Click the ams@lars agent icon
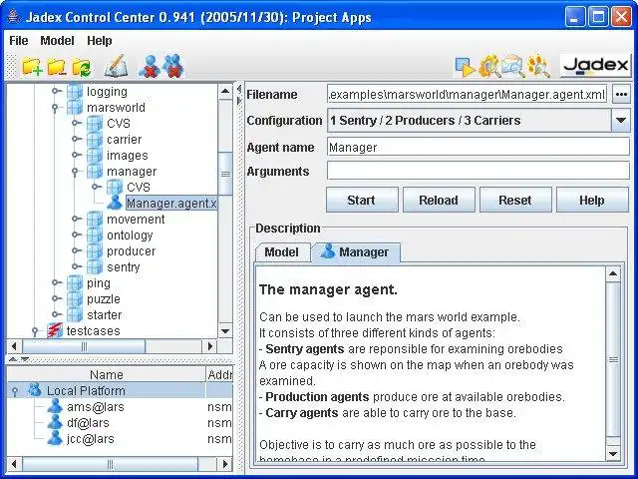Viewport: 638px width, 479px height. click(x=55, y=406)
